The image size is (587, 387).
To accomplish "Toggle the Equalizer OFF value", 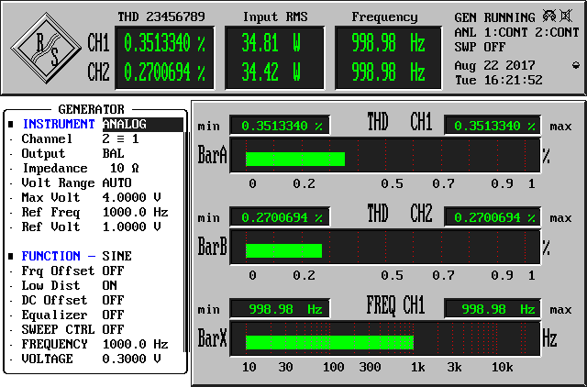I will (113, 315).
